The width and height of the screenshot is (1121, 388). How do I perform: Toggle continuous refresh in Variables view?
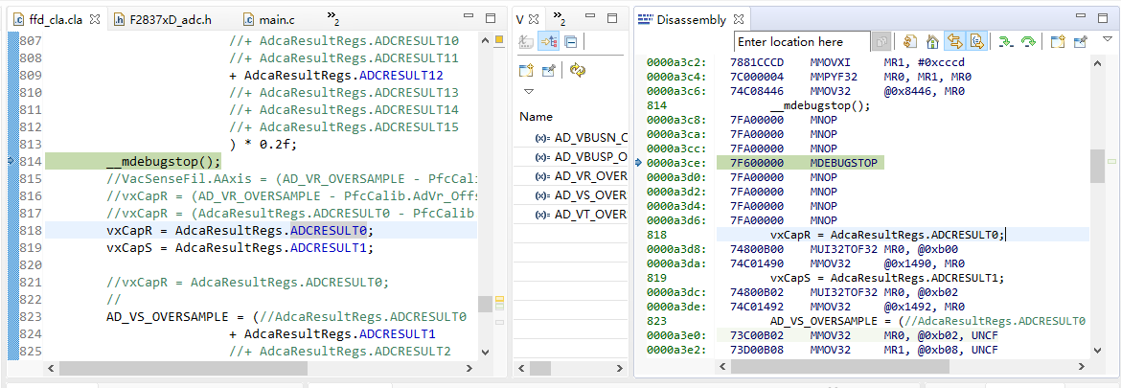coord(578,70)
